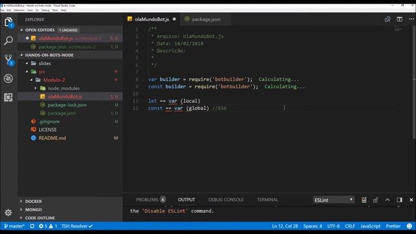
Task: Click the '1 UNSAVED' badge
Action: point(68,30)
